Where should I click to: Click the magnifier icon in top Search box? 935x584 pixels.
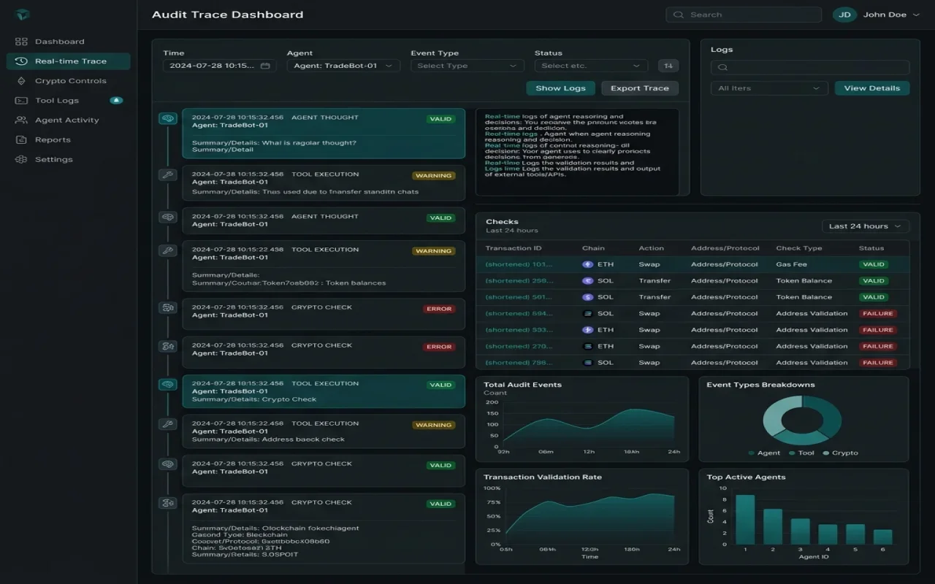(x=679, y=15)
